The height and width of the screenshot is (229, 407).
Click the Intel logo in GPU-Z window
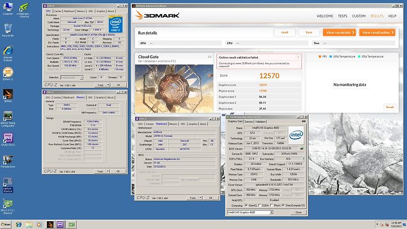point(296,135)
